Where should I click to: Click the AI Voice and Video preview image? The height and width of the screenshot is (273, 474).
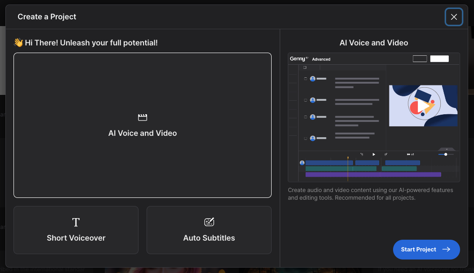coord(374,117)
